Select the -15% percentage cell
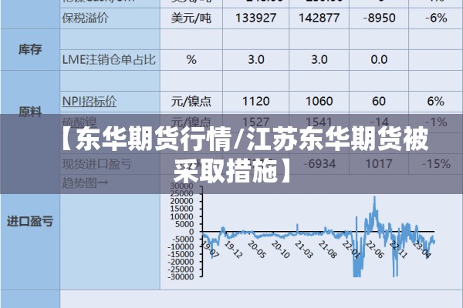 click(436, 164)
